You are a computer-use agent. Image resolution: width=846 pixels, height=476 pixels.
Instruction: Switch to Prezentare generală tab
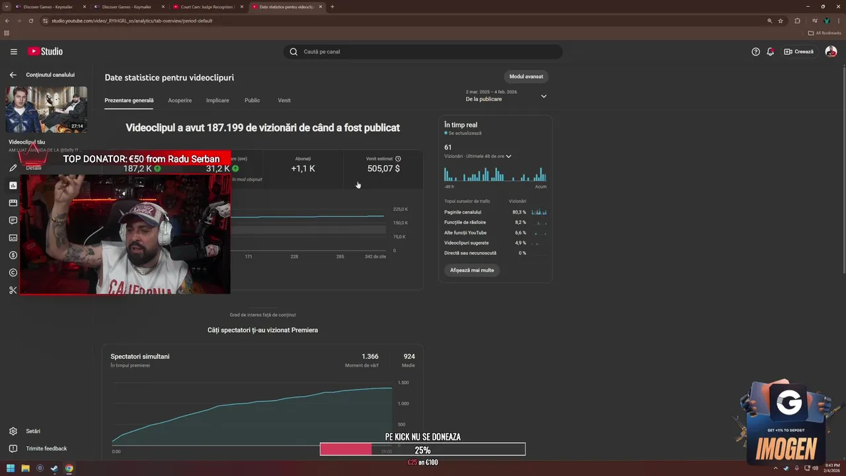click(129, 100)
